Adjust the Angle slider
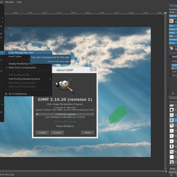 [x=173, y=33]
